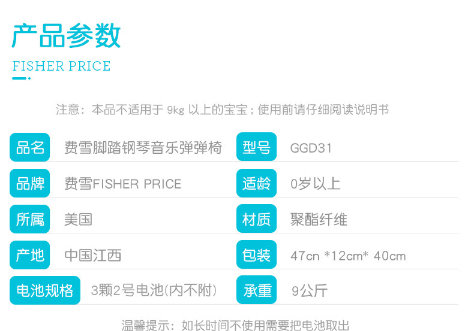Click the 产品参数 heading
474x331 pixels.
(67, 36)
